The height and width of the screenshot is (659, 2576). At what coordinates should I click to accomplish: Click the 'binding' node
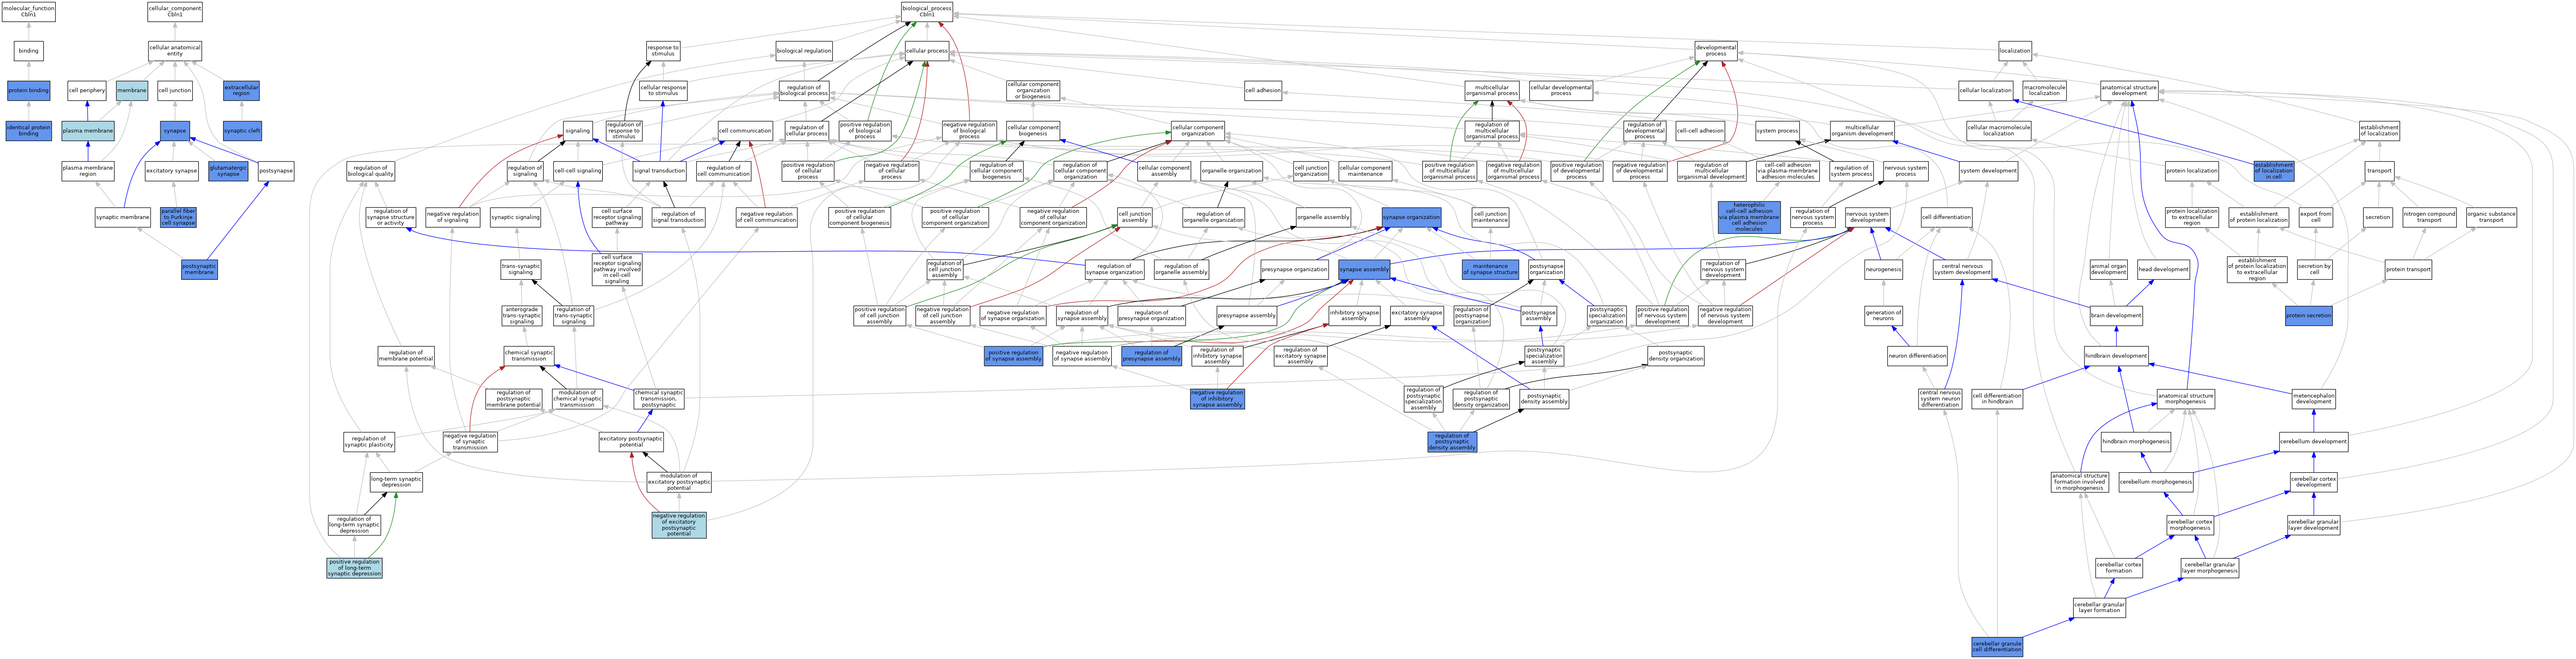(x=28, y=51)
